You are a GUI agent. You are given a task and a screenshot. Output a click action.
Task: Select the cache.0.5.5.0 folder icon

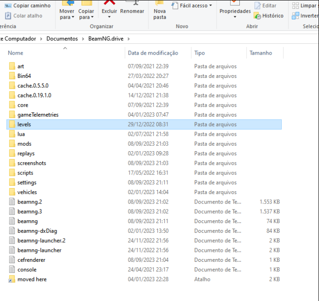(x=12, y=86)
